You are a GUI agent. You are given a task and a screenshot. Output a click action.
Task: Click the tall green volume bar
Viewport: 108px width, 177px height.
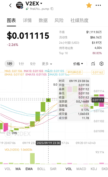tap(32, 159)
